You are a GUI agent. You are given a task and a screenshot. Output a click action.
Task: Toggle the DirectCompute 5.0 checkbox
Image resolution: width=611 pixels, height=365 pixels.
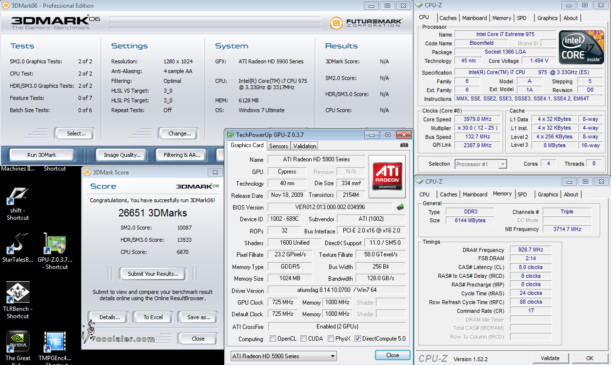tap(358, 339)
